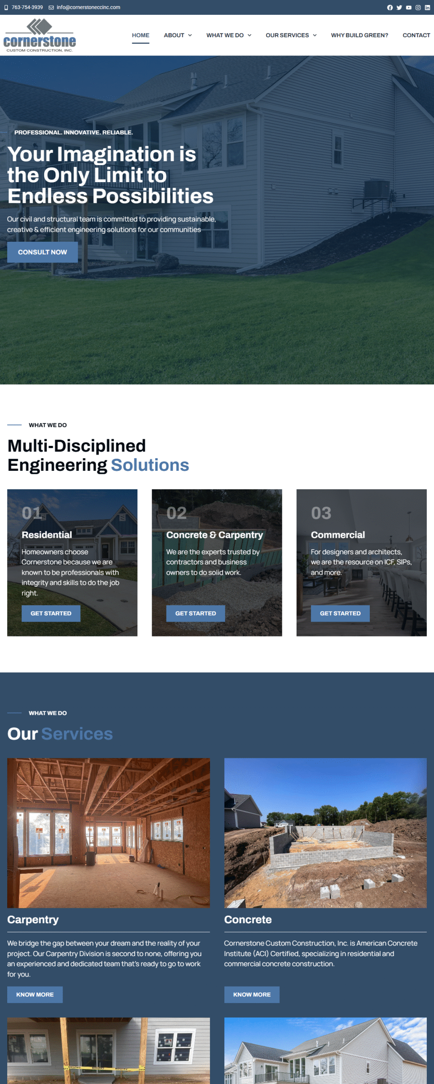Select the Home navigation item

point(140,35)
